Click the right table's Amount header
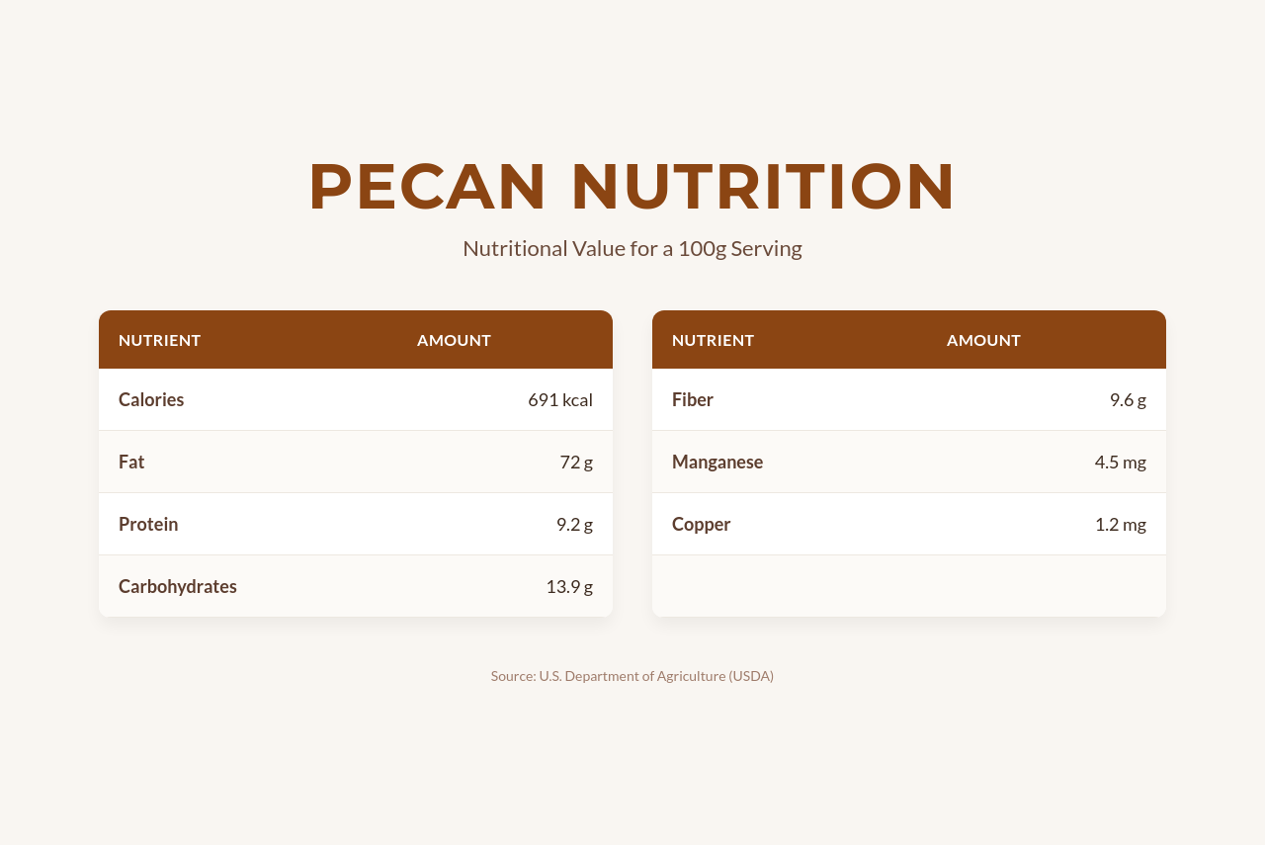1265x845 pixels. (983, 340)
